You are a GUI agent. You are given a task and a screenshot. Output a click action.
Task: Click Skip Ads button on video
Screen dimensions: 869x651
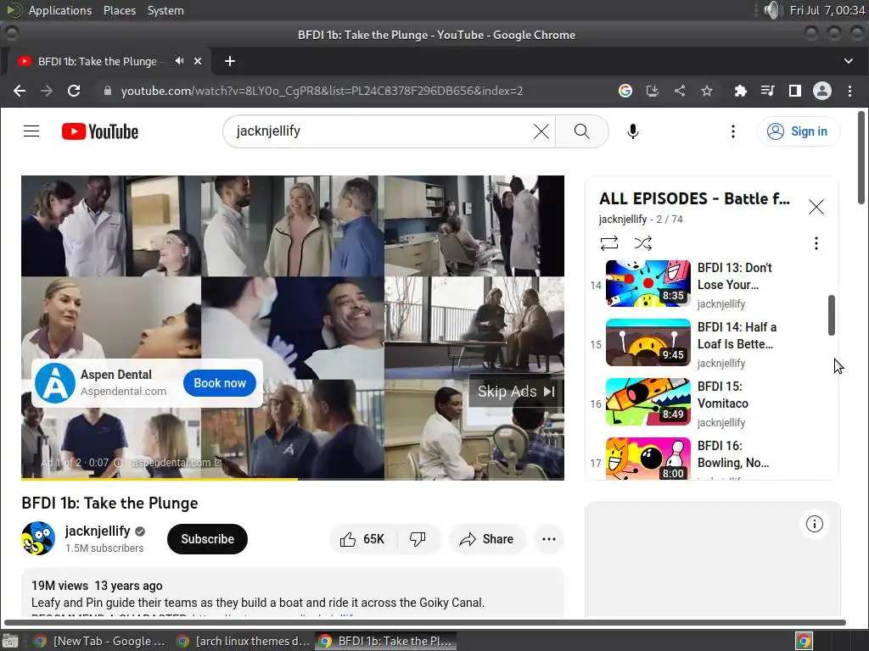pyautogui.click(x=516, y=392)
